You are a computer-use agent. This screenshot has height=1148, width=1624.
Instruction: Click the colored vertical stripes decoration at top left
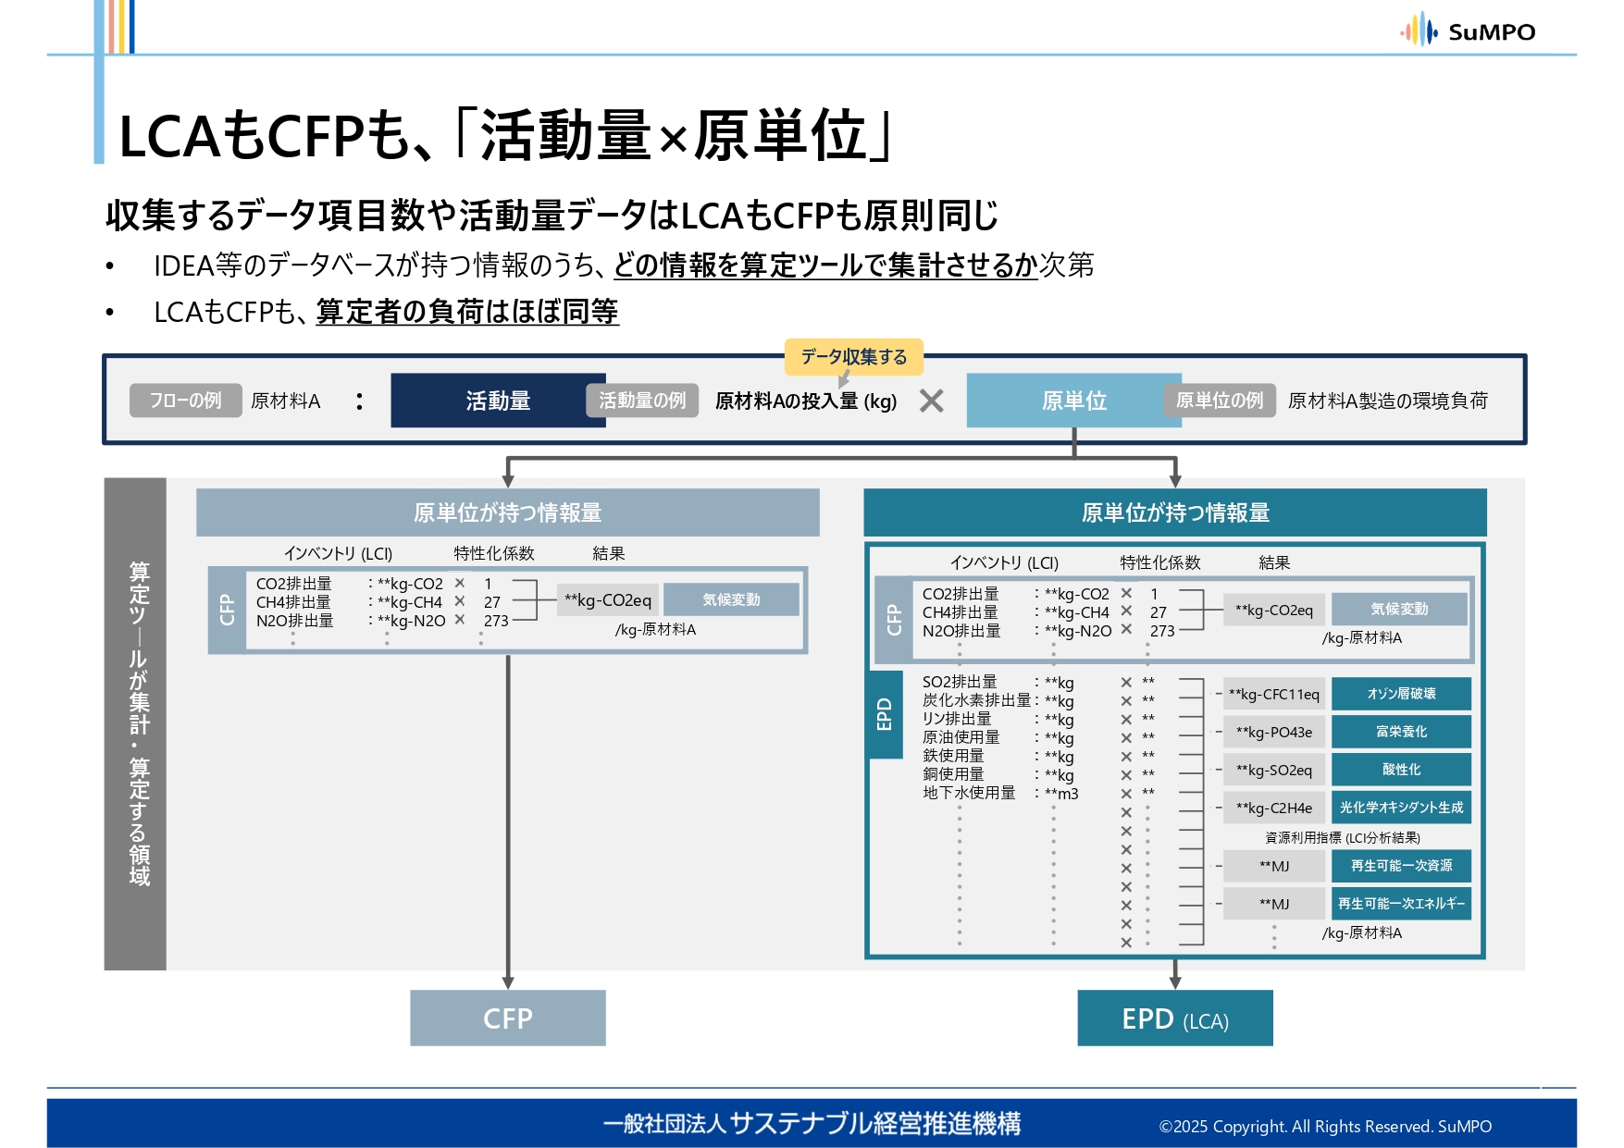pyautogui.click(x=120, y=26)
